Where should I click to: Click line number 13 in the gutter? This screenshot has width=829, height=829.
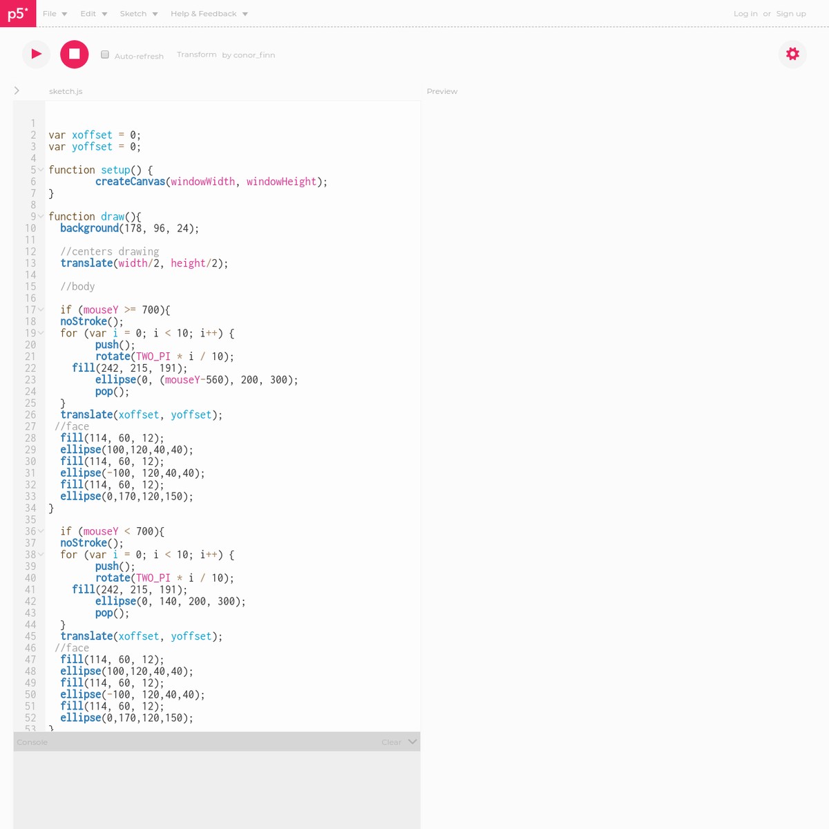30,263
